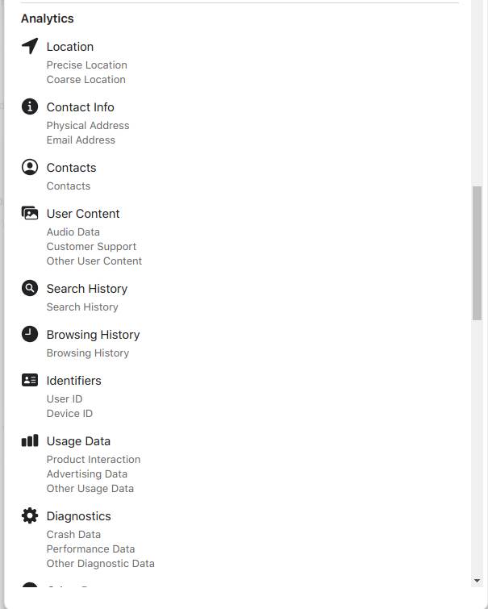Click the Usage Data bar chart icon
Screen dimensions: 488x609
30,440
